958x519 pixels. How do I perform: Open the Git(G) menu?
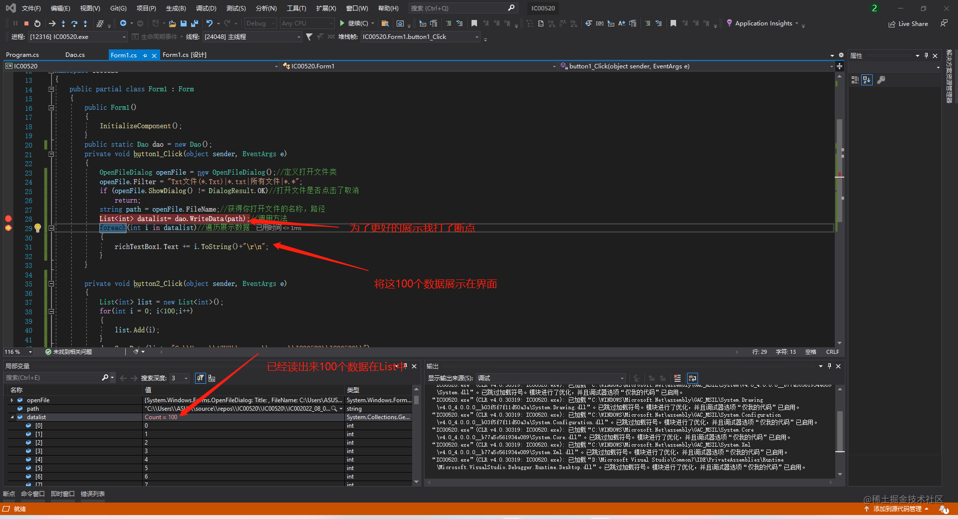(118, 8)
